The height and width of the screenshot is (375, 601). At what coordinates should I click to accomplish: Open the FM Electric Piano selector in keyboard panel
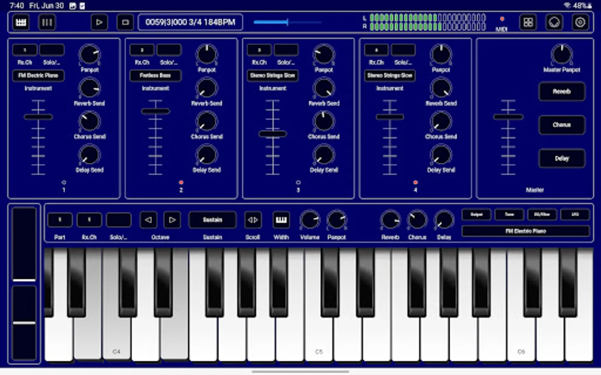pos(525,231)
